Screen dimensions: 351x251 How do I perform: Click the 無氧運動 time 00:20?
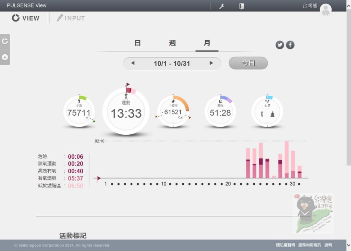pos(75,164)
